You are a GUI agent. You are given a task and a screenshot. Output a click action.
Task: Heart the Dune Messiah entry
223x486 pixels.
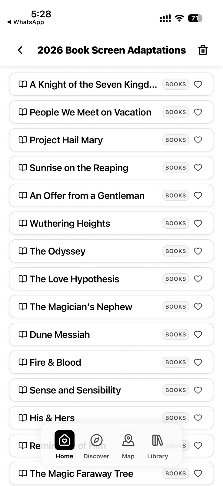[x=198, y=335]
